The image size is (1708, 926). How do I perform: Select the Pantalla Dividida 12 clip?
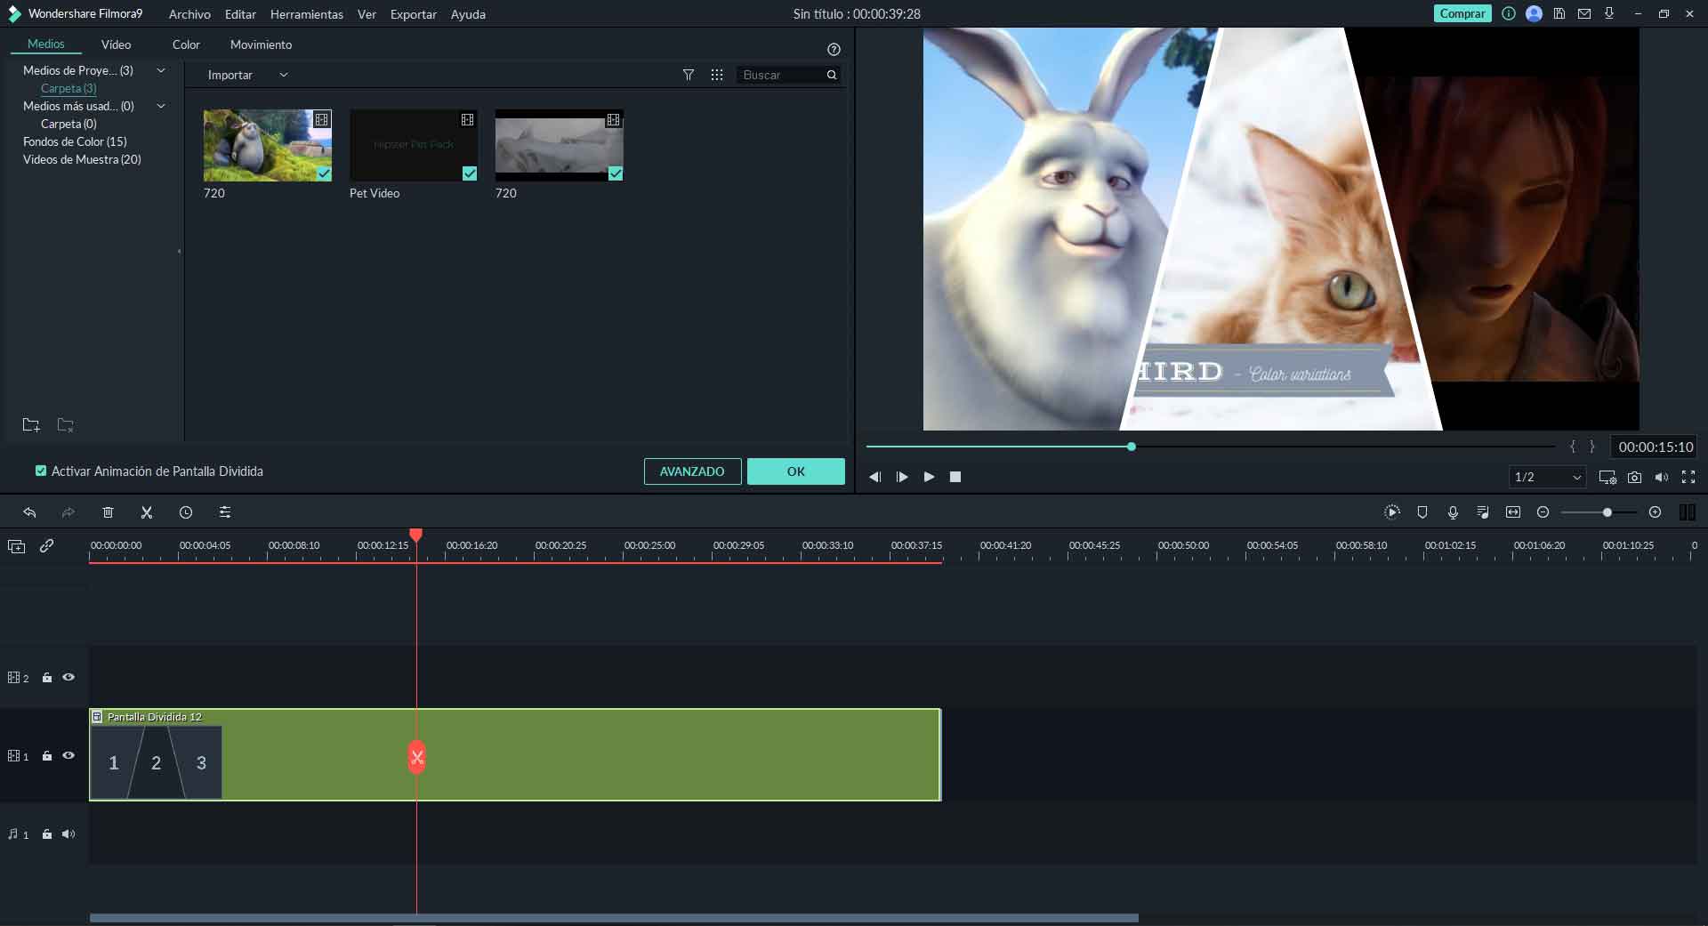[x=515, y=754]
